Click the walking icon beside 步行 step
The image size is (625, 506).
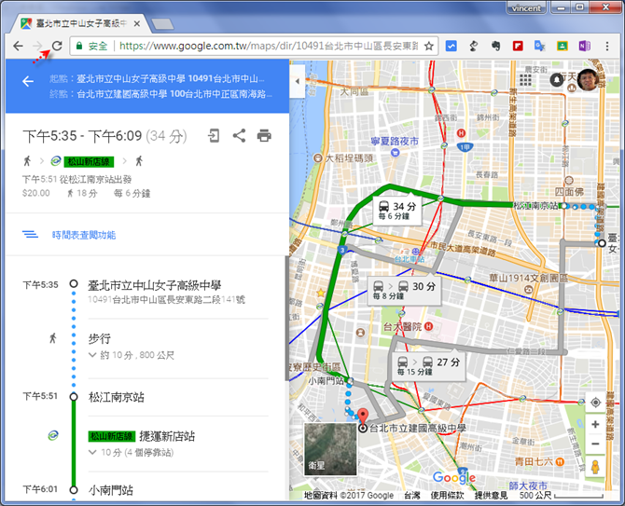point(53,338)
